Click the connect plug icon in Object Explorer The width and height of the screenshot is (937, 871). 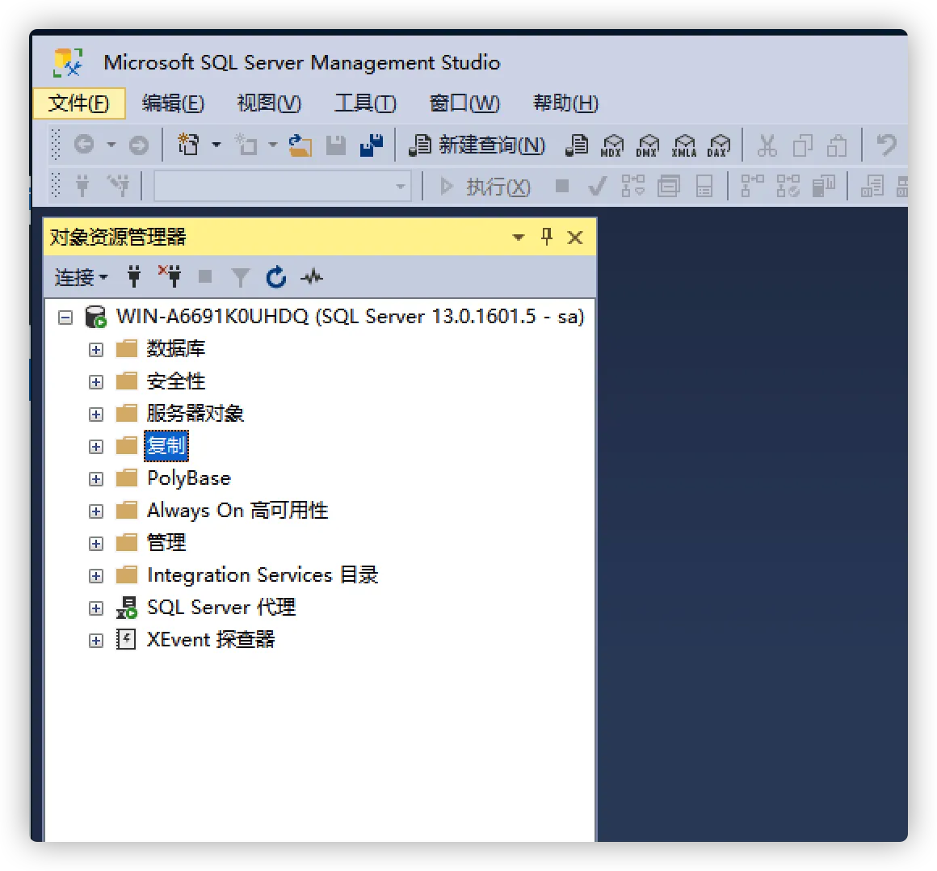click(x=134, y=277)
